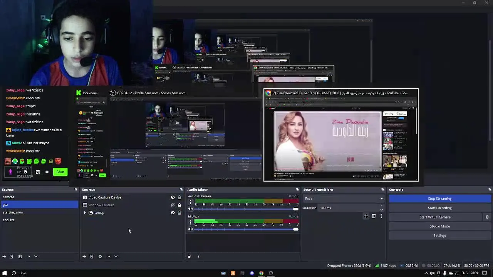493x277 pixels.
Task: Open OBS Studio from the Windows taskbar
Action: point(271,273)
